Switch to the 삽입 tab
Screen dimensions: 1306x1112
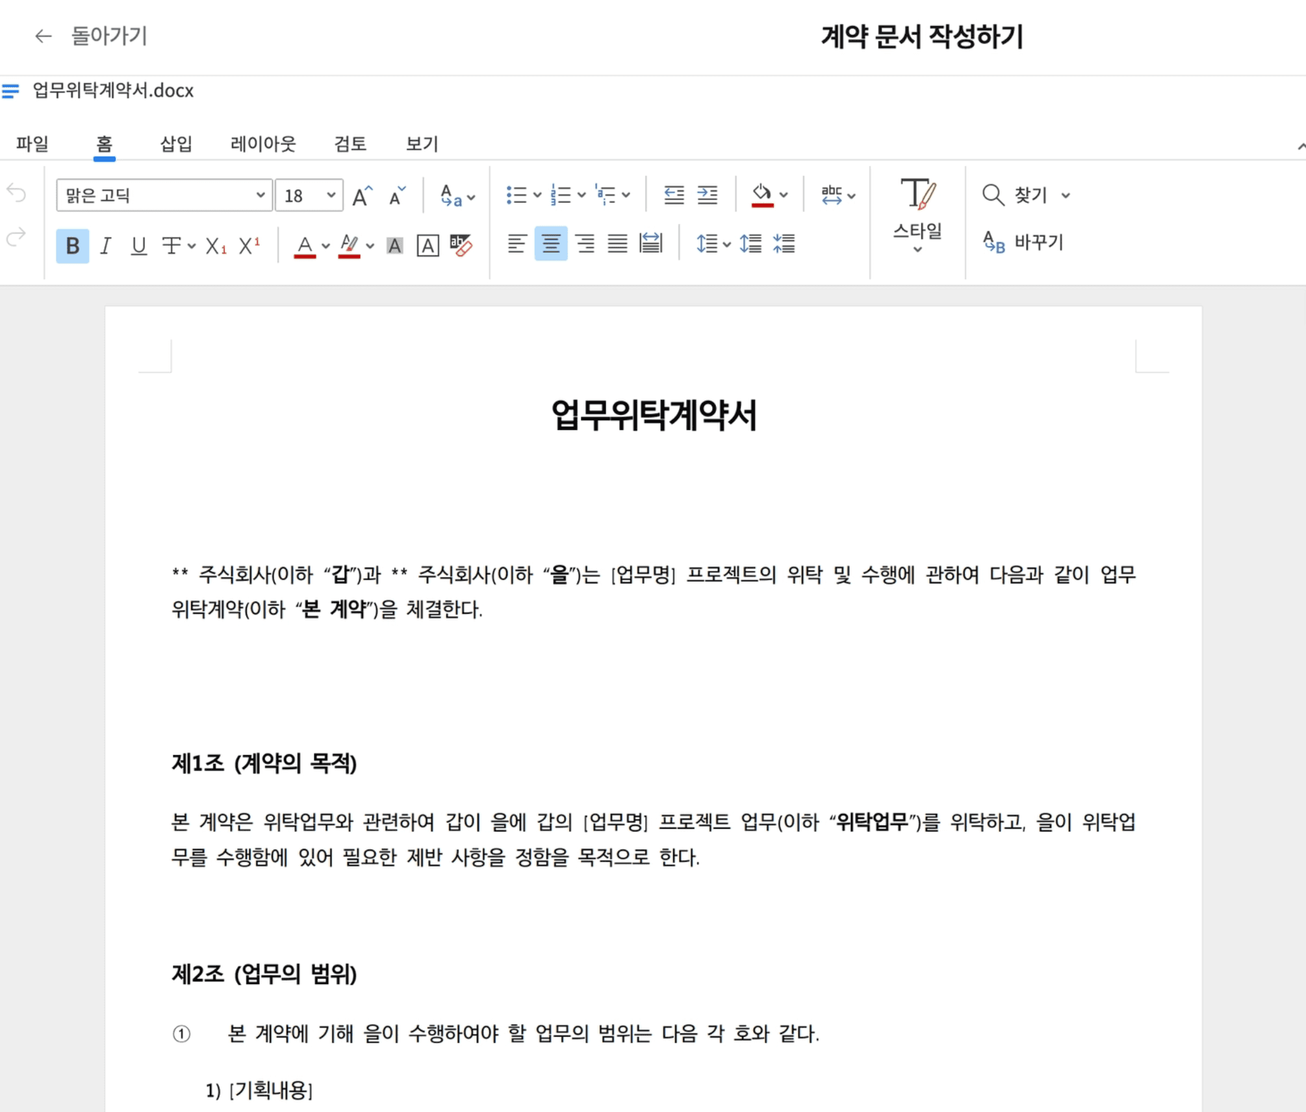(176, 144)
